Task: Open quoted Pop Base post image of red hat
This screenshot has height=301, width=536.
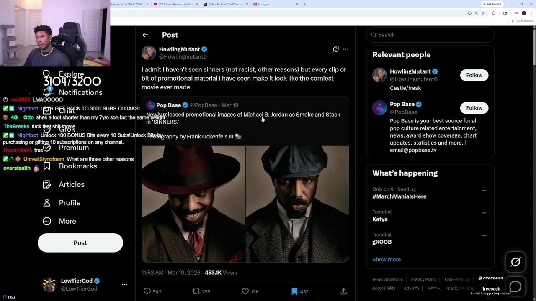Action: (x=193, y=204)
